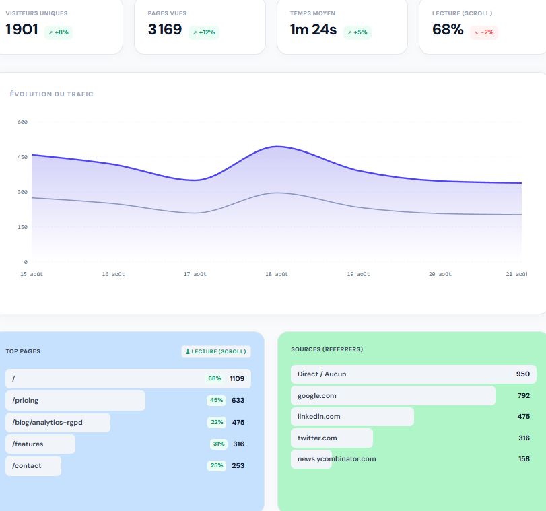Screen dimensions: 546x511
Task: Select the news.ycombinator.com referrer row
Action: pyautogui.click(x=413, y=459)
